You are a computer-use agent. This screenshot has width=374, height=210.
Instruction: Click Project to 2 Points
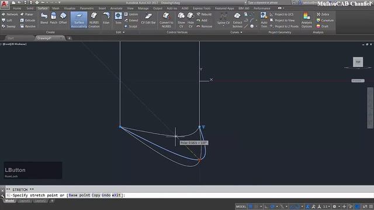[284, 26]
